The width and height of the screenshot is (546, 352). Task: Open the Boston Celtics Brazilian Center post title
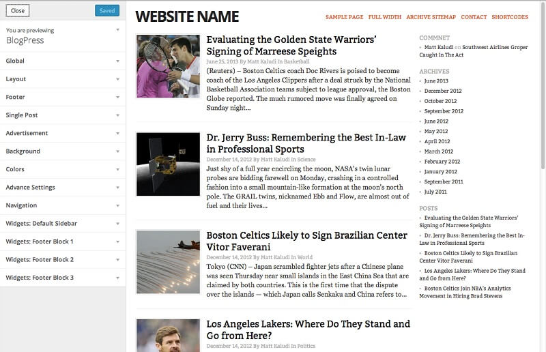pos(306,241)
